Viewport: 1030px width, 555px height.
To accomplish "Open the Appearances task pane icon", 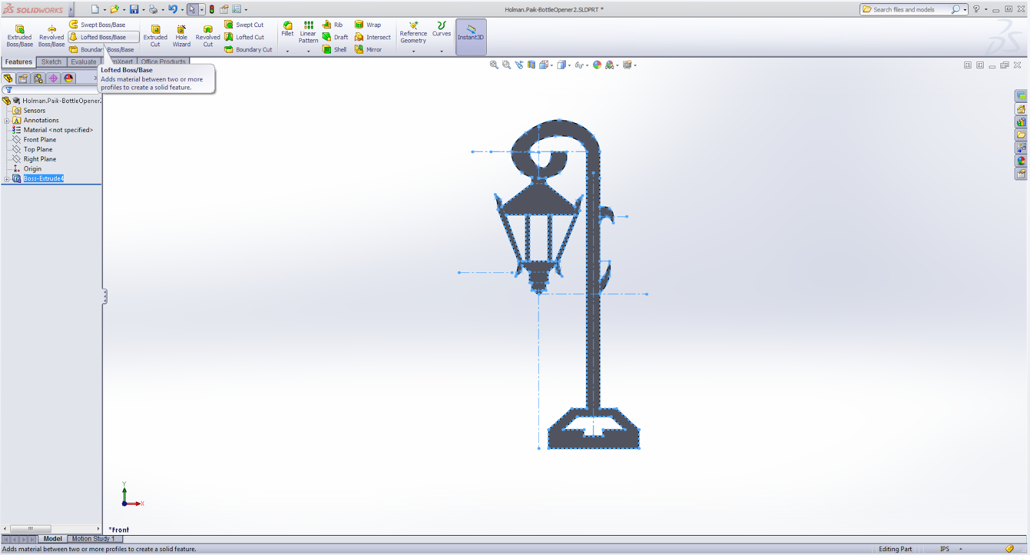I will pyautogui.click(x=1021, y=161).
